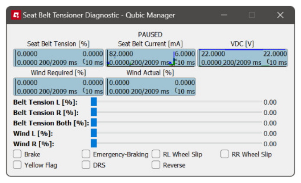Image resolution: width=301 pixels, height=183 pixels.
Task: Click the VDC voltage graph panel
Action: [243, 58]
